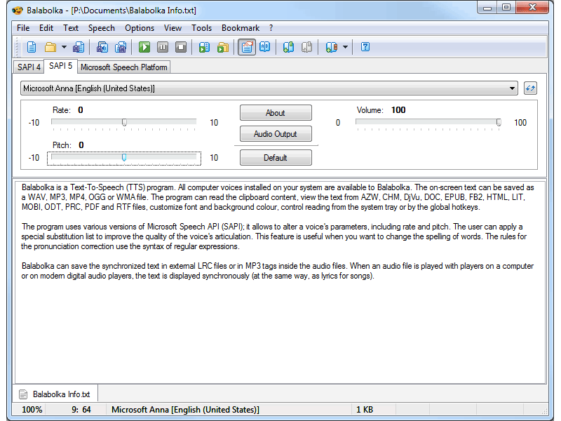The image size is (561, 421).
Task: Open the Options menu
Action: coord(140,28)
